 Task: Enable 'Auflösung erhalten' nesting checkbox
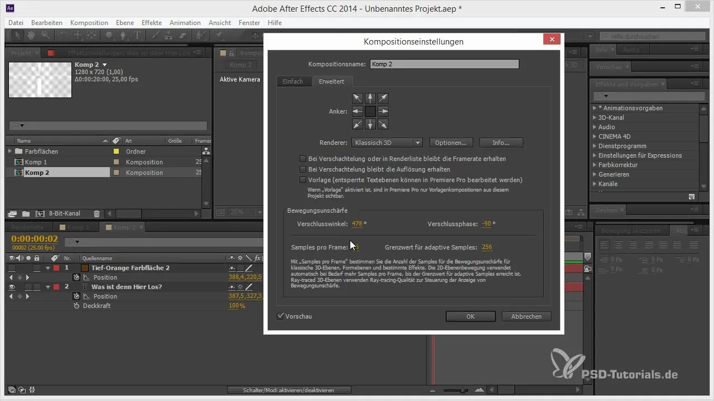click(303, 169)
